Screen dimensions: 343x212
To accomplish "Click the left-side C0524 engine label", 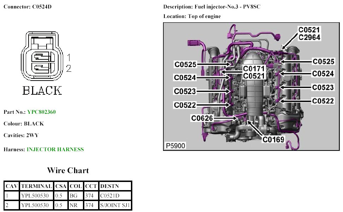I will click(x=185, y=77).
